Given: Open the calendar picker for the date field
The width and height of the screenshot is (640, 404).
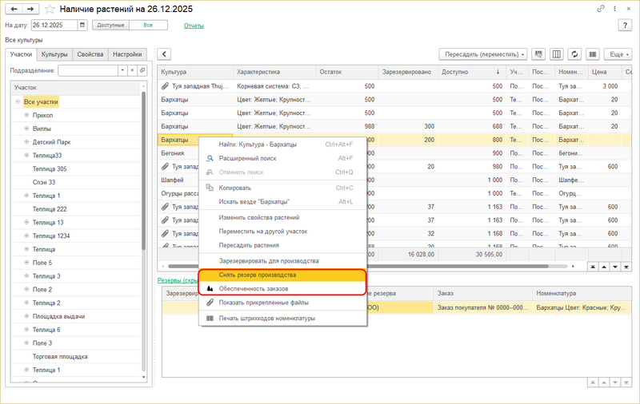Looking at the screenshot, I should click(x=82, y=26).
